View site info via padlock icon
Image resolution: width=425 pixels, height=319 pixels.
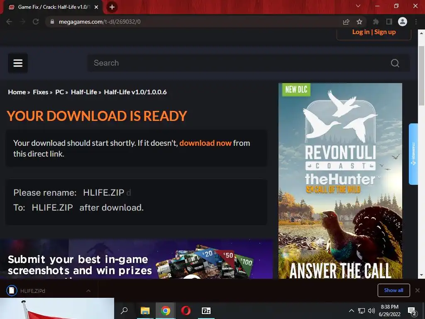(52, 22)
